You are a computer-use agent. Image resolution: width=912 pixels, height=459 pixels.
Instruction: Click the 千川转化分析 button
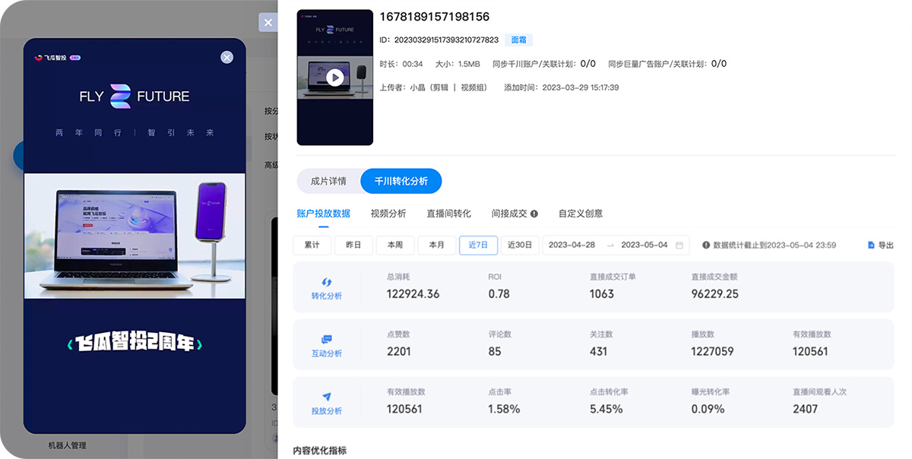coord(403,181)
